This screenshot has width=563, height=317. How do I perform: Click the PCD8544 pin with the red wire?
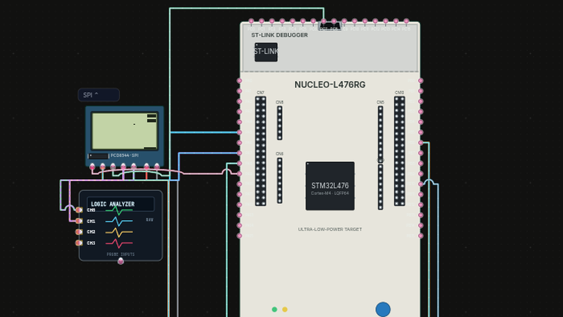tap(146, 166)
